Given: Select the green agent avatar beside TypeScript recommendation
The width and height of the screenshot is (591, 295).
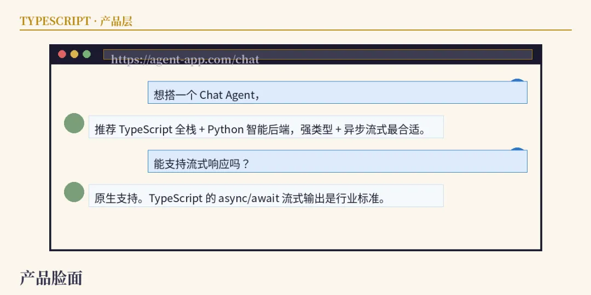Looking at the screenshot, I should click(74, 123).
